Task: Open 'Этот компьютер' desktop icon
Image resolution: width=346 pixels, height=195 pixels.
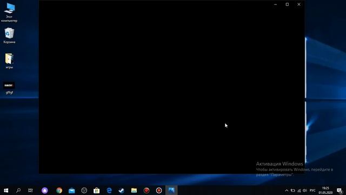Action: click(9, 12)
